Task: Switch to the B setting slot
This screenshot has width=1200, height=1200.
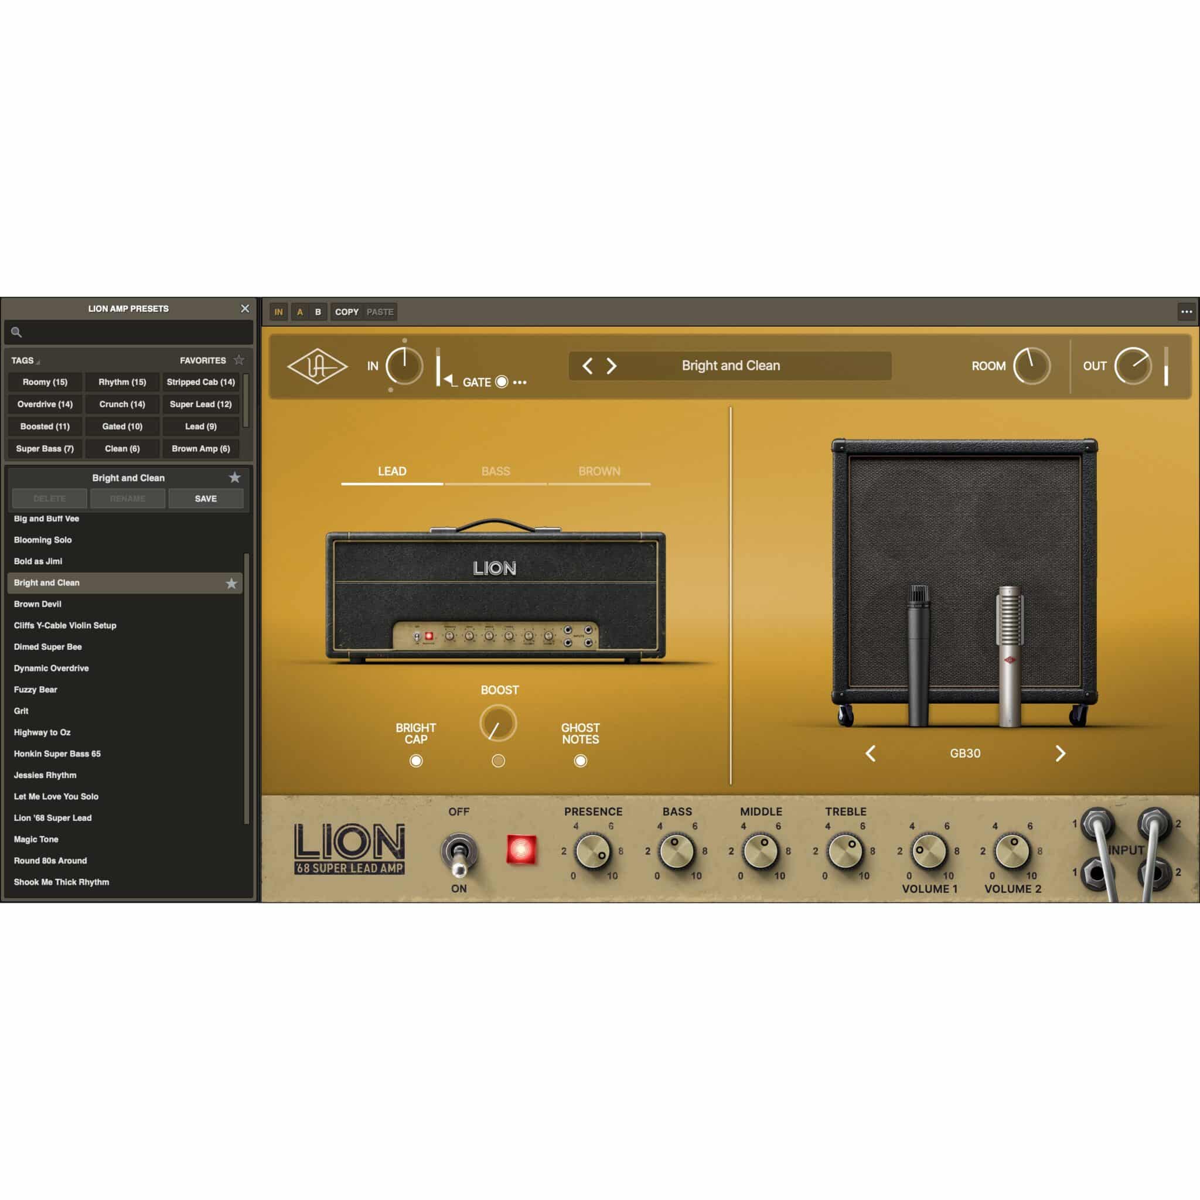Action: 318,312
